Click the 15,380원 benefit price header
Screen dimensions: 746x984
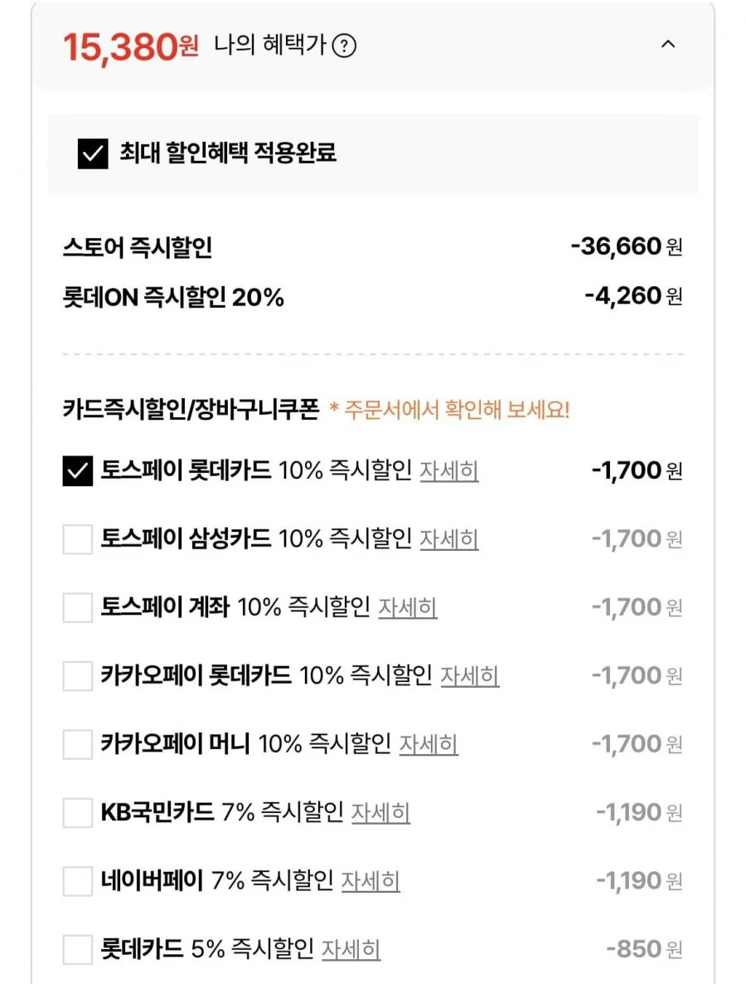click(x=131, y=47)
